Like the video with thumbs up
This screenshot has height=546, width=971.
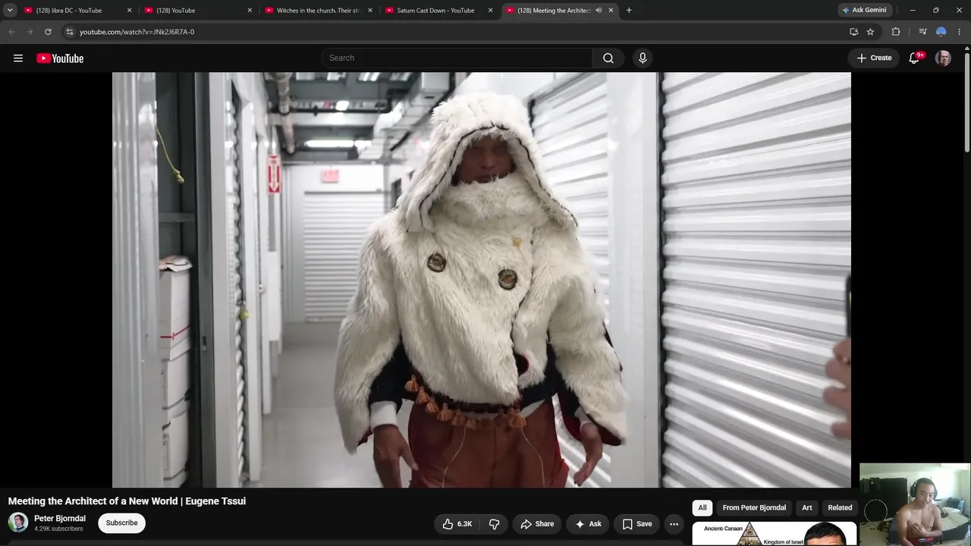coord(457,524)
